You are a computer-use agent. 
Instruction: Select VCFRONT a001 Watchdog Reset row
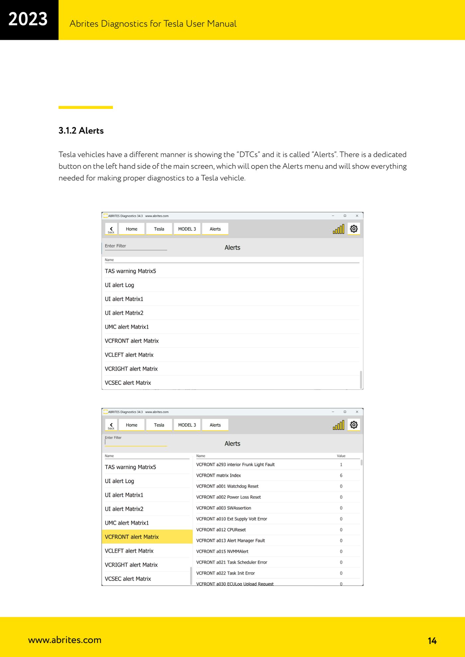point(278,486)
